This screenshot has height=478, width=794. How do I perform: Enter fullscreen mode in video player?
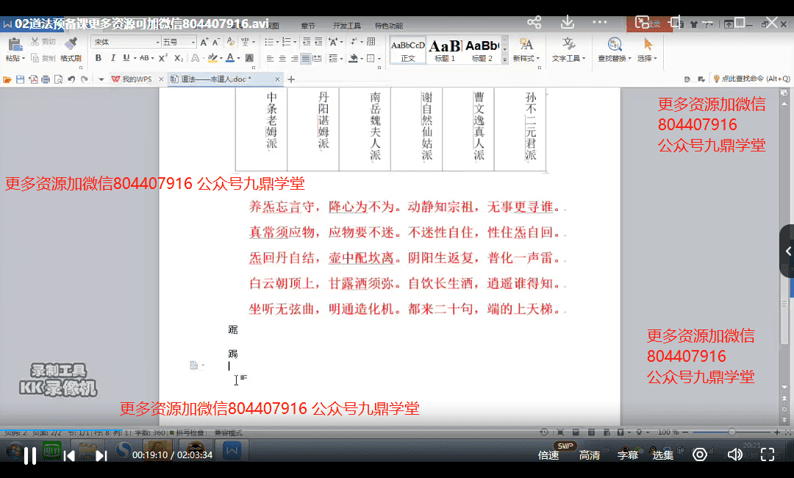tap(767, 454)
